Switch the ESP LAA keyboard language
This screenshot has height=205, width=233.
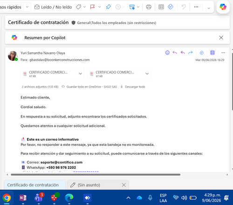(163, 198)
